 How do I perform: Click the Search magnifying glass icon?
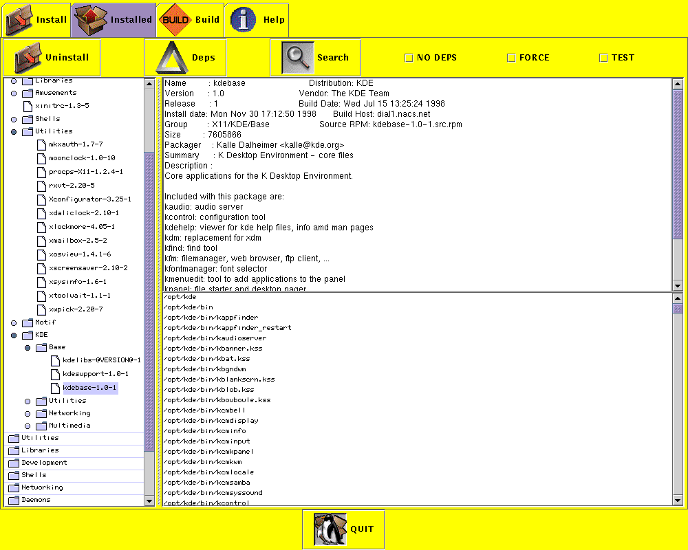click(297, 58)
